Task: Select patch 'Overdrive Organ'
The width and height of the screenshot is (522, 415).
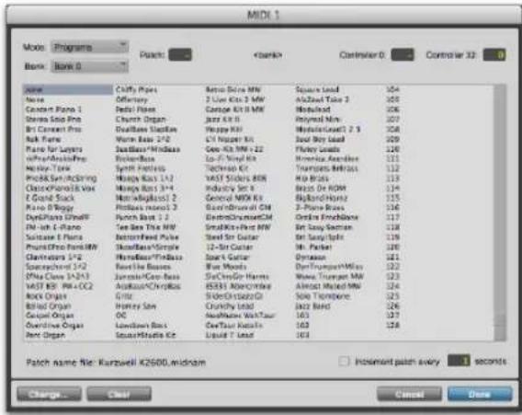Action: (x=54, y=326)
